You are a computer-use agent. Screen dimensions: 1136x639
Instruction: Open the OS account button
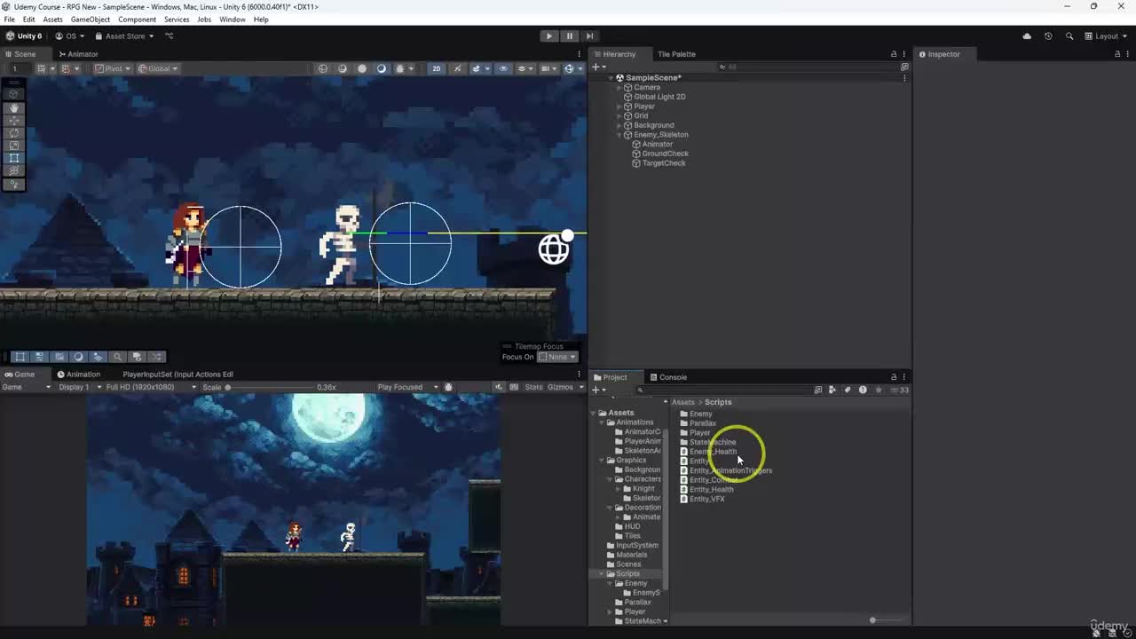69,36
